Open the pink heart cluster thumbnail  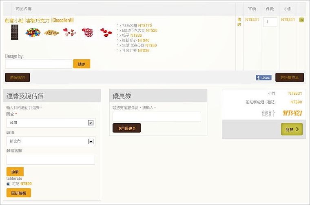pos(88,32)
